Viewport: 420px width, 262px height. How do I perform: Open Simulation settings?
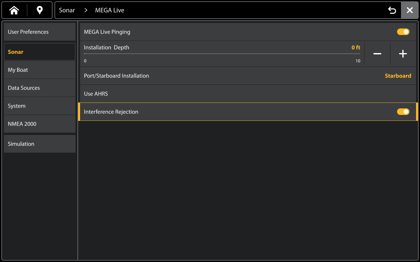[x=40, y=144]
